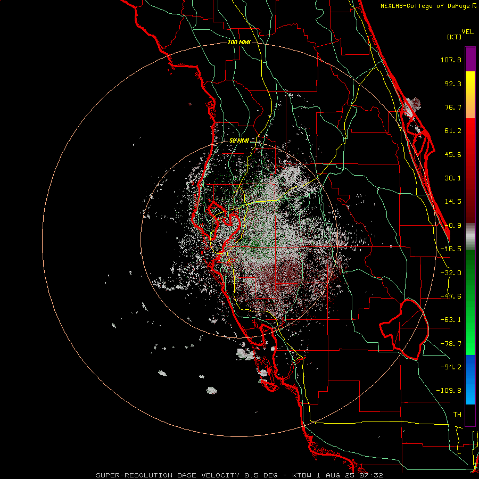Click the 92.3 value on velocity scale

coord(453,84)
